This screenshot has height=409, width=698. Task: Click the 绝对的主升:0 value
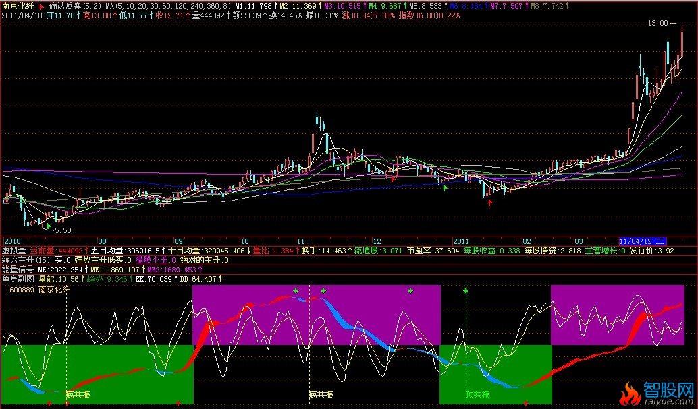pyautogui.click(x=205, y=260)
